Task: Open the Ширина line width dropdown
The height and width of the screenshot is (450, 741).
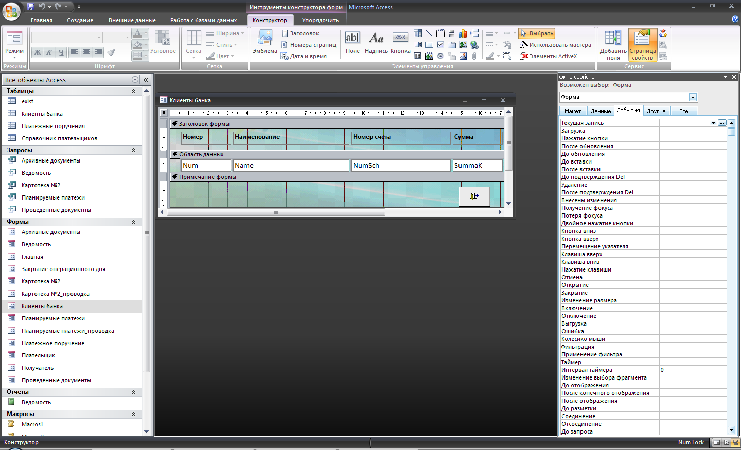Action: pos(225,33)
